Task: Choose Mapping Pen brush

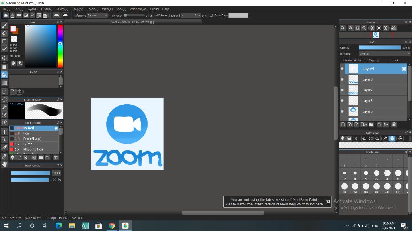Action: (34, 149)
